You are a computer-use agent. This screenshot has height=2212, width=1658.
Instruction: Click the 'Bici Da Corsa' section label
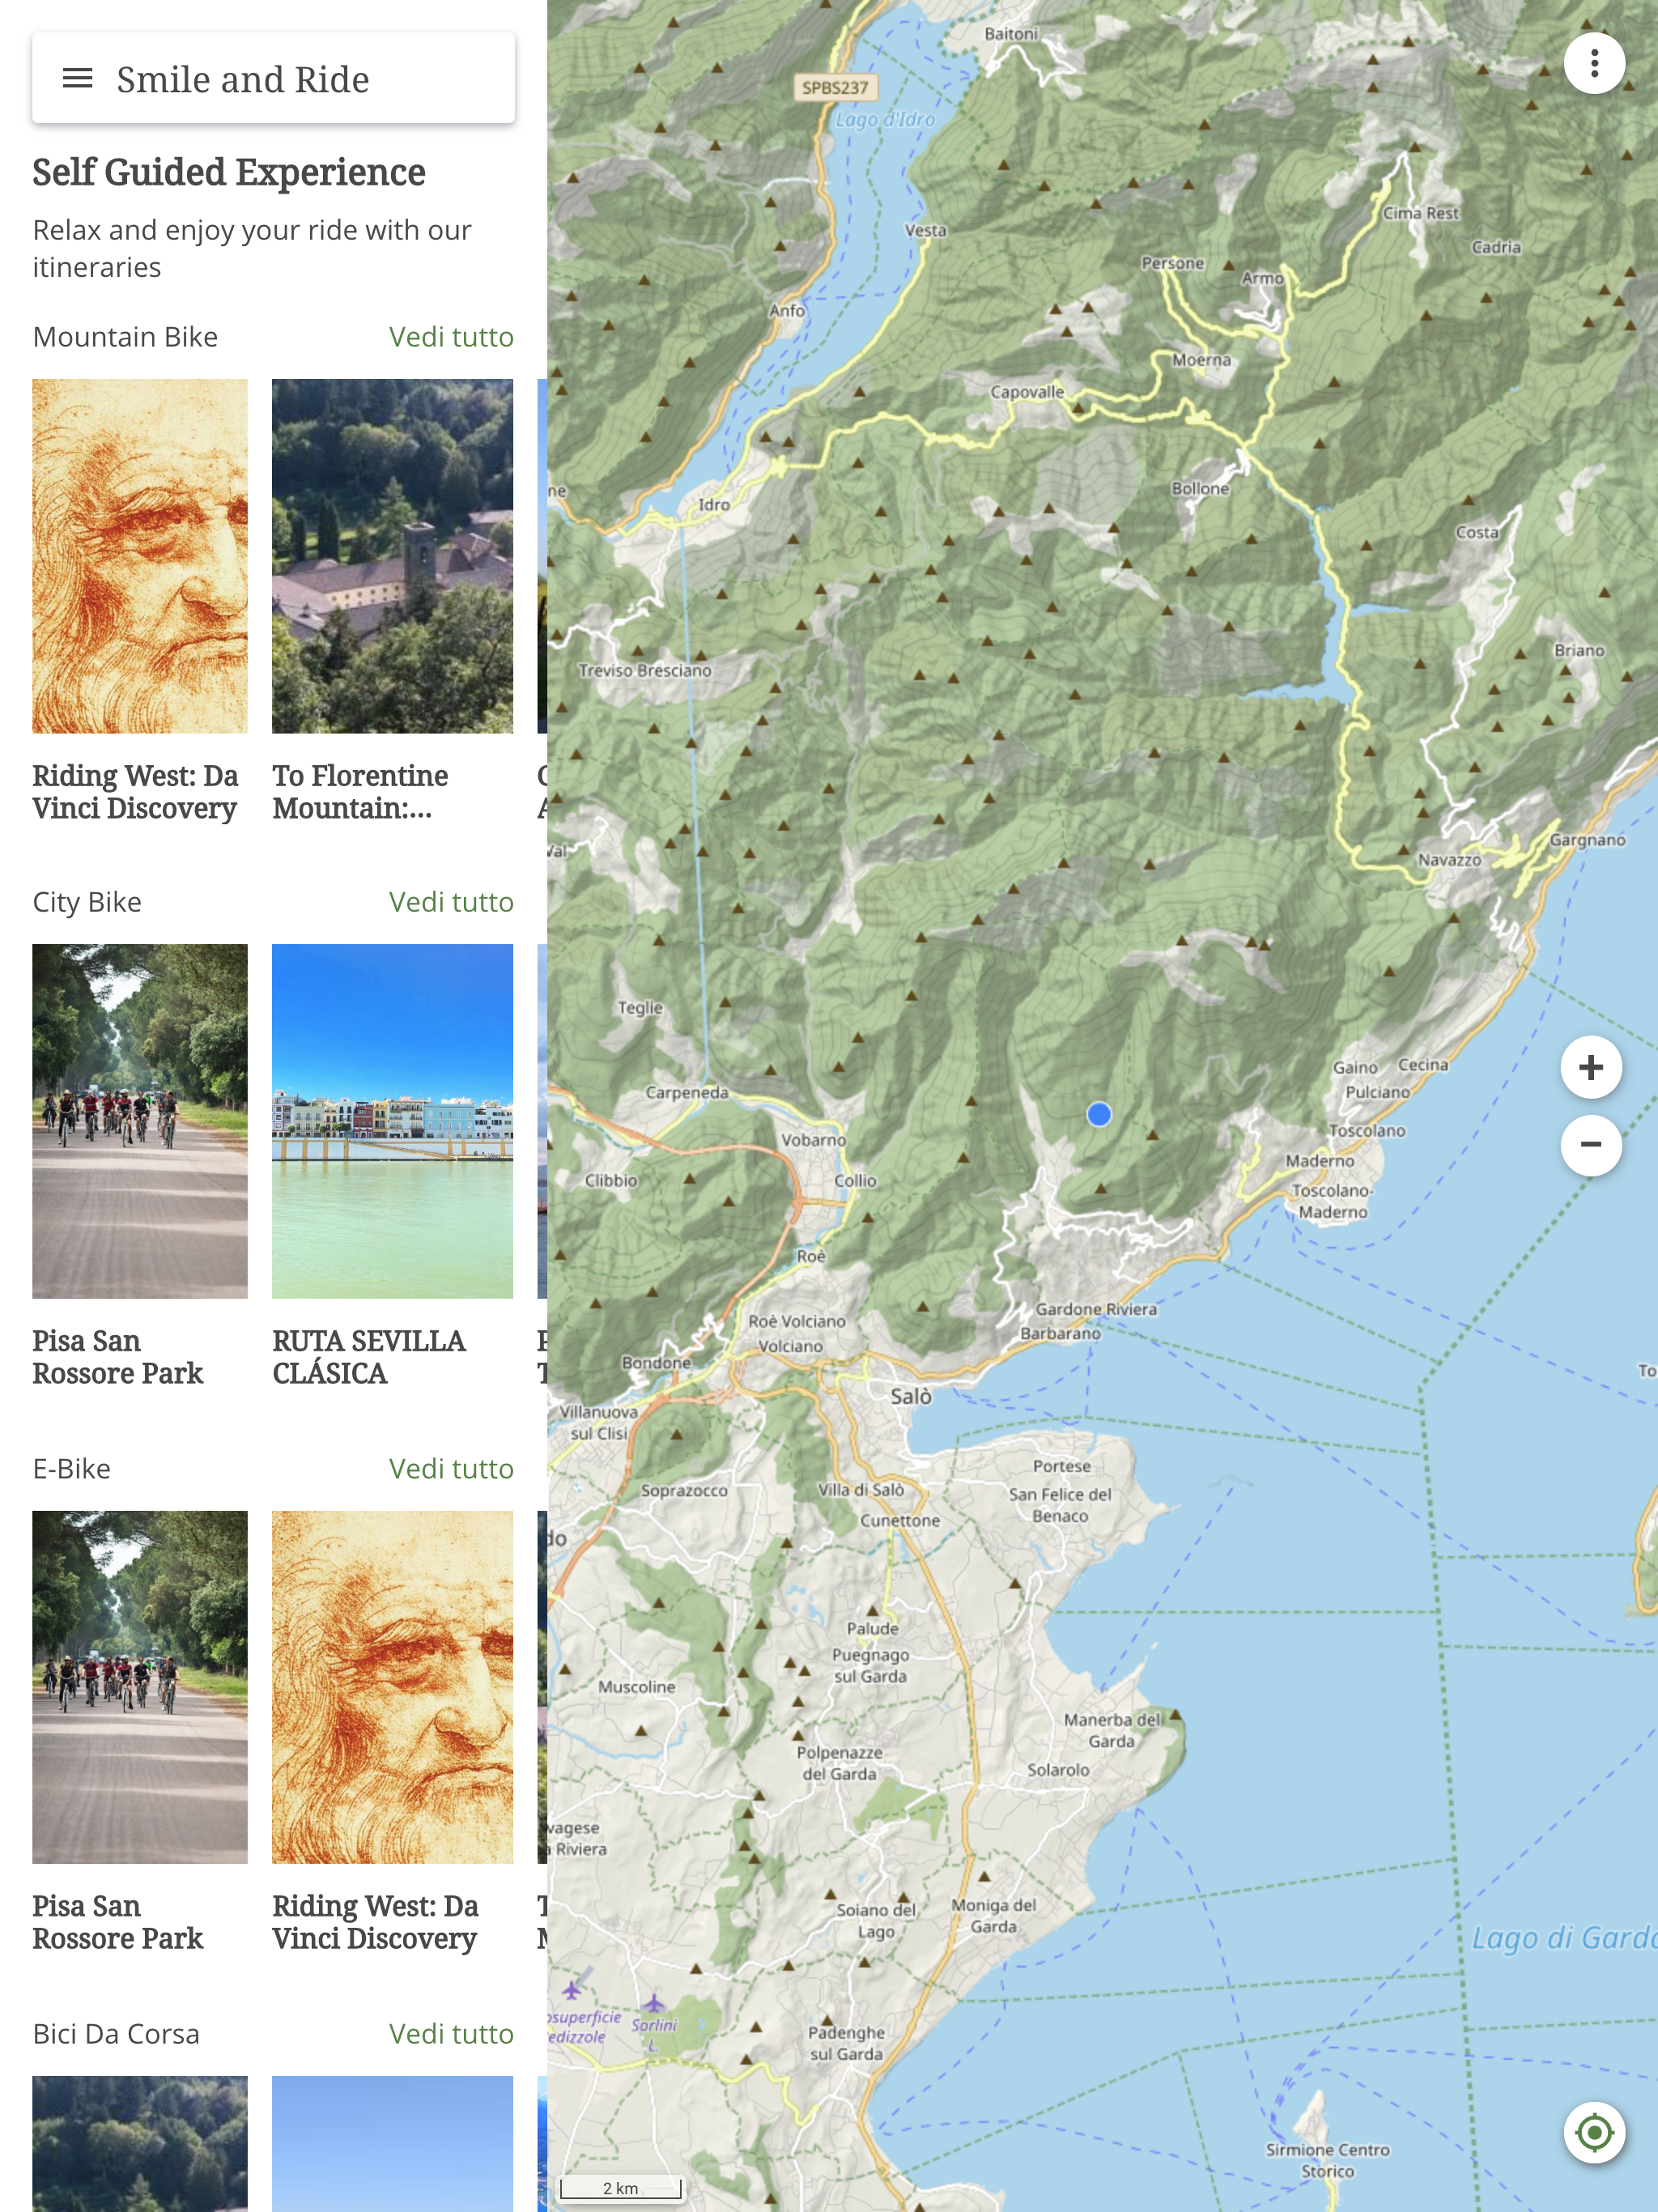(116, 2034)
